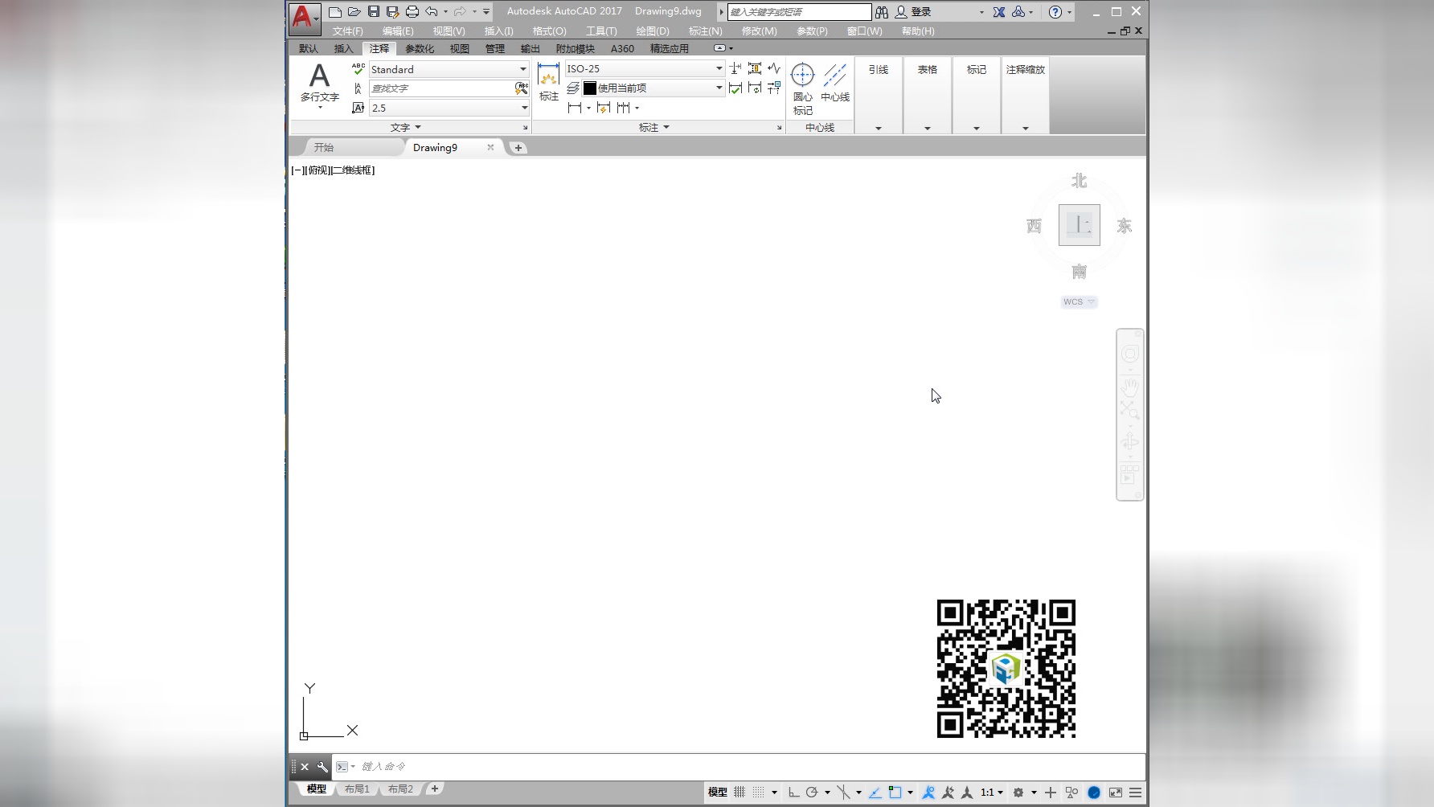Viewport: 1434px width, 807px height.
Task: Toggle grid display in status bar
Action: (x=740, y=793)
